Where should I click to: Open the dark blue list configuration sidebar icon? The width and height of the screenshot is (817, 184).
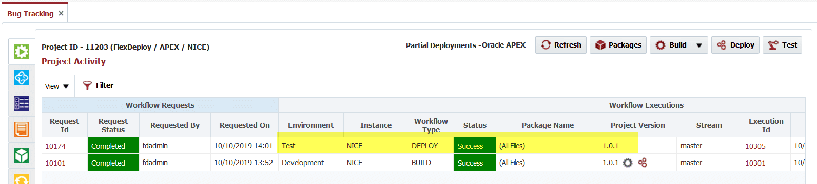click(x=22, y=103)
